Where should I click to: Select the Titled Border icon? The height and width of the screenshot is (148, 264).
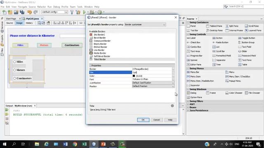(91, 59)
